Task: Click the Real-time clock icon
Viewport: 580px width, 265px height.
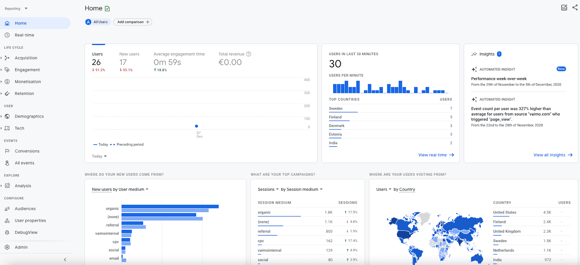Action: pos(7,35)
